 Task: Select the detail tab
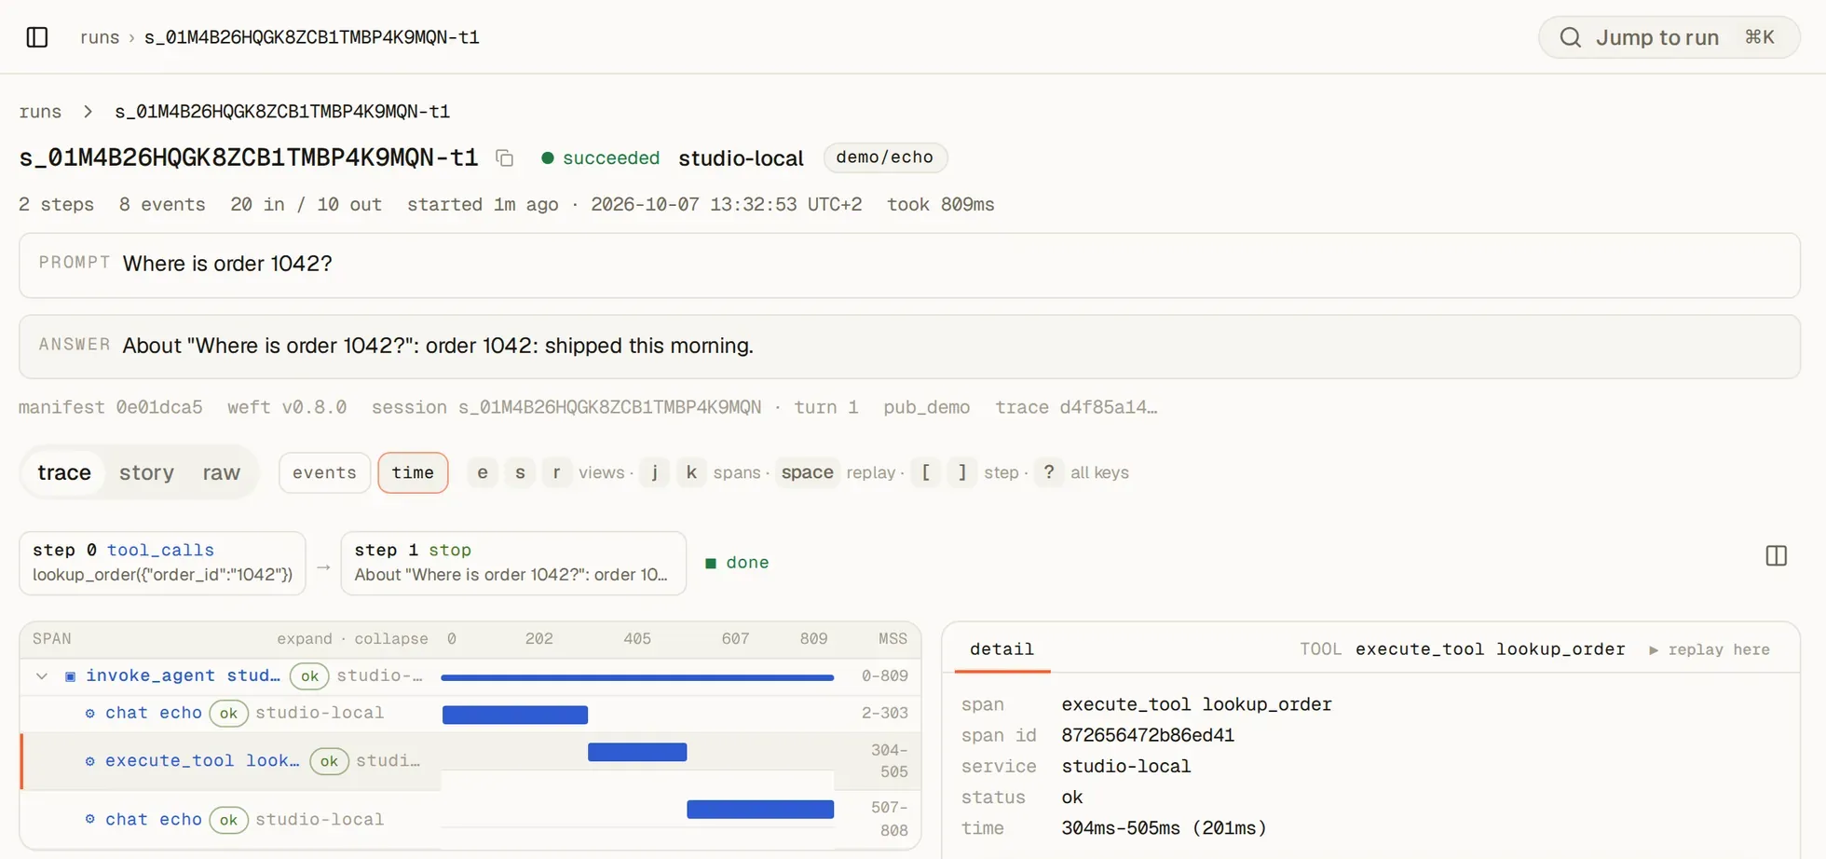(1002, 649)
